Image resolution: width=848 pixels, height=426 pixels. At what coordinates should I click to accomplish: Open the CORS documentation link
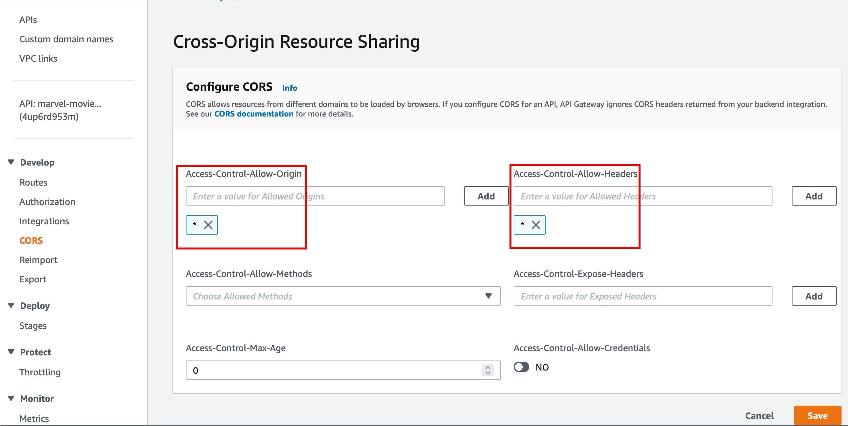tap(254, 114)
